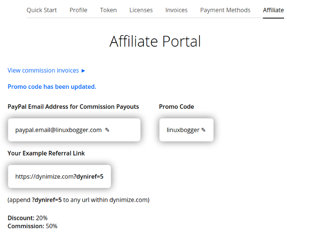Click the example referral link box
The height and width of the screenshot is (236, 309).
pos(59,176)
